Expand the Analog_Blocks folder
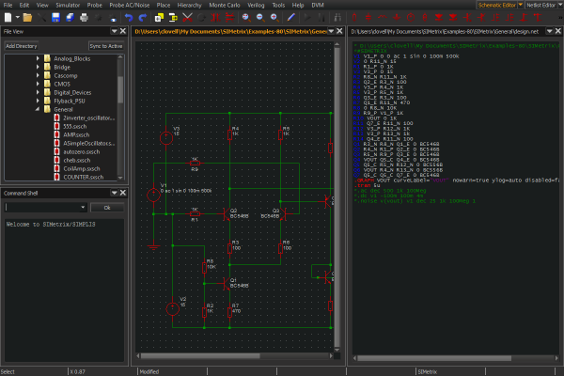The image size is (564, 376). pos(38,58)
